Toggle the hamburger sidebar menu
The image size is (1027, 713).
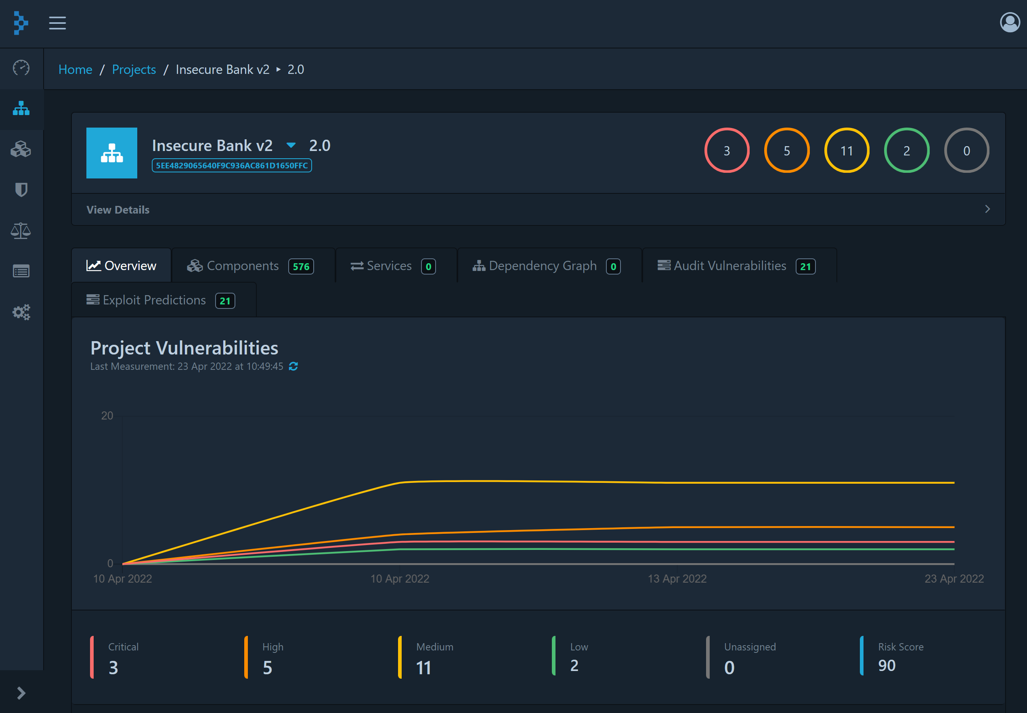tap(57, 23)
